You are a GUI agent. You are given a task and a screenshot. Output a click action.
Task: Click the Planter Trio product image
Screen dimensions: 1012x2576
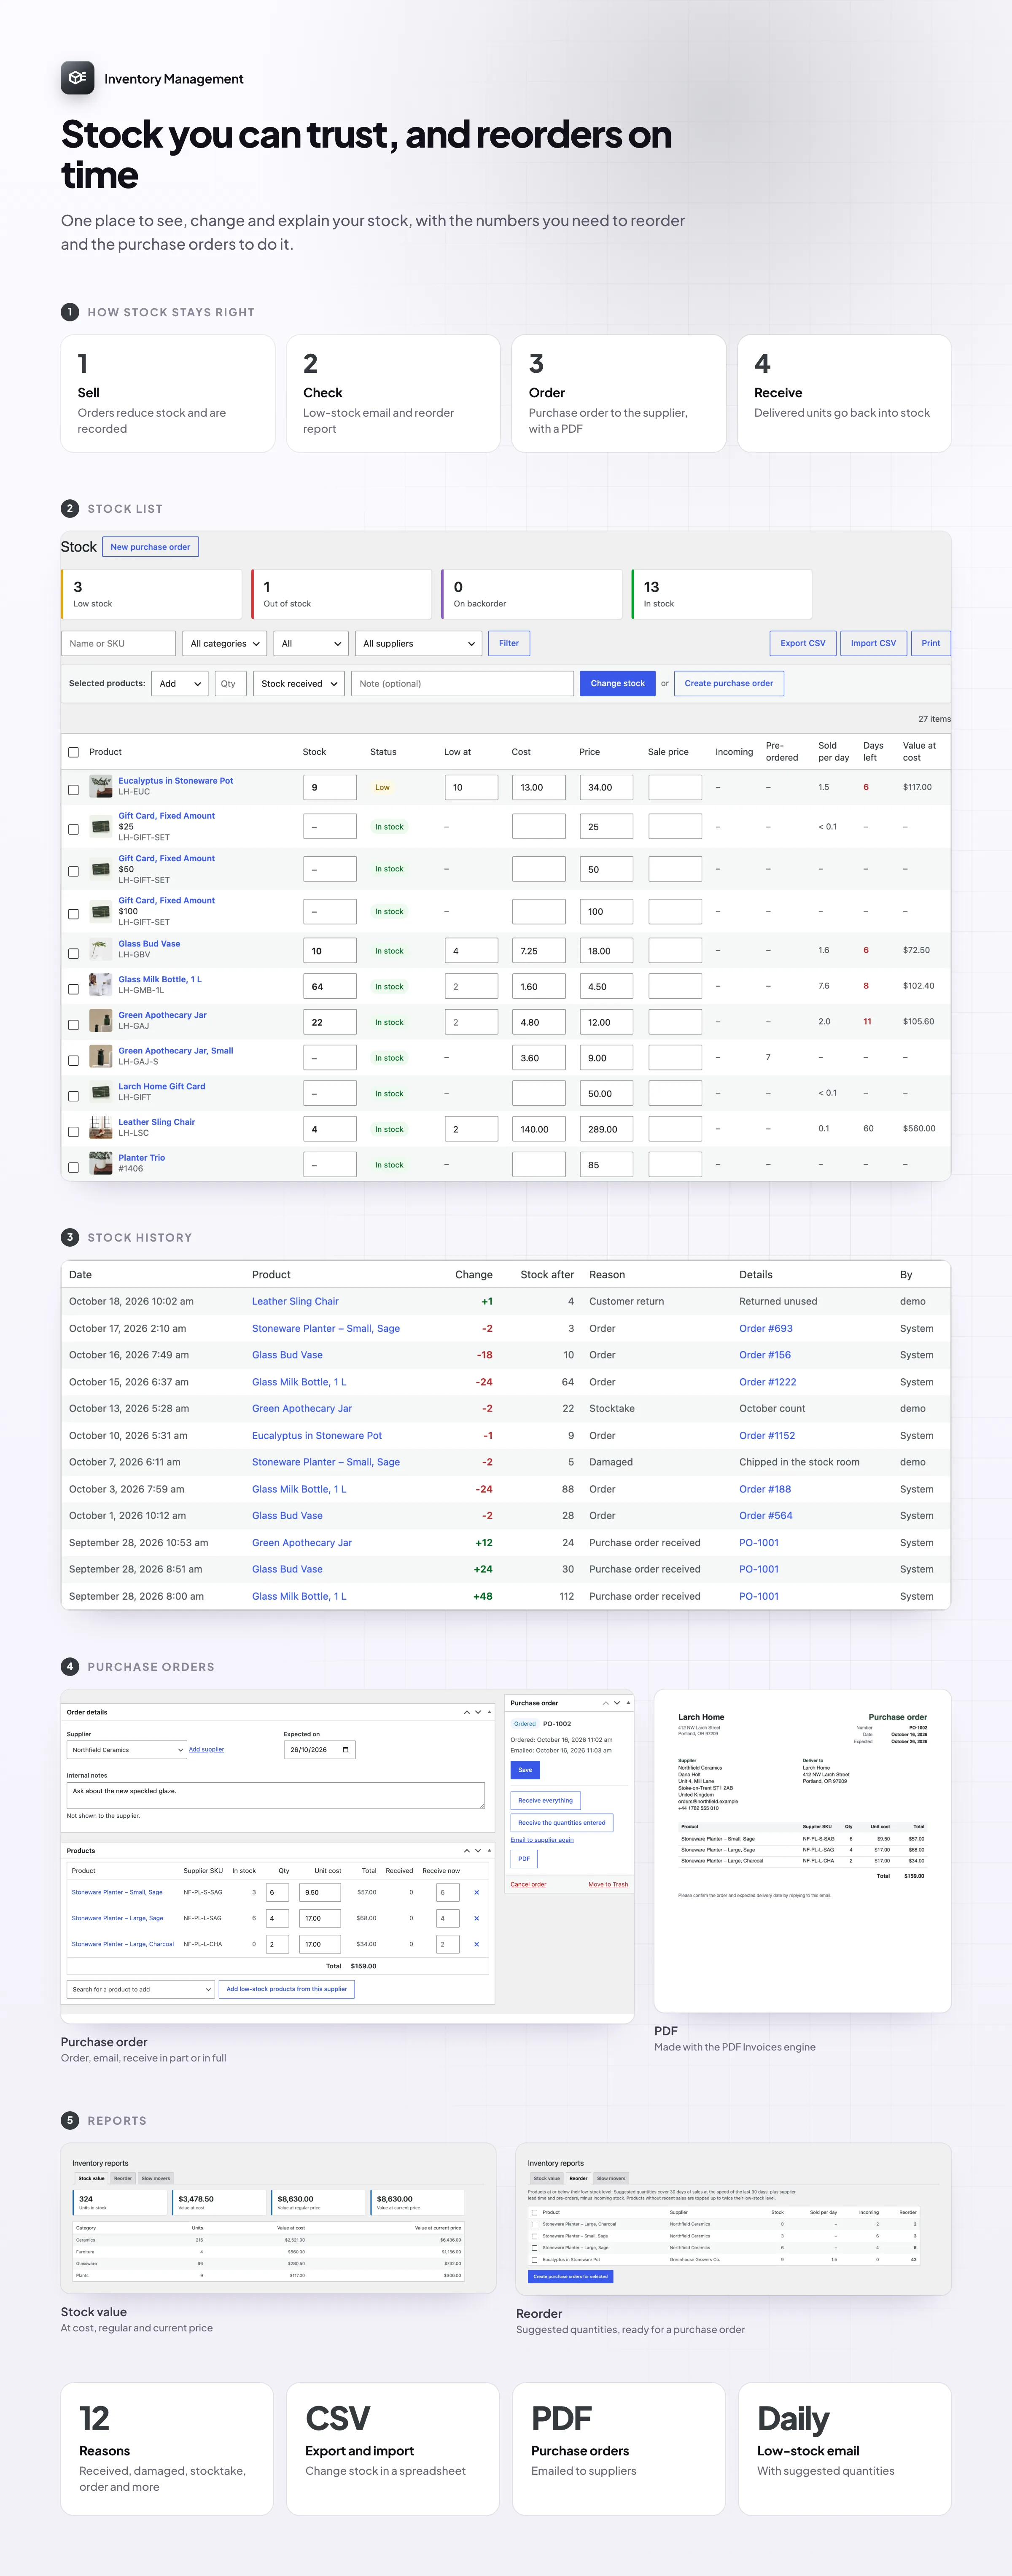(x=101, y=1163)
